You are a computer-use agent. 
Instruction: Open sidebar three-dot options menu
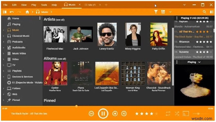[x=40, y=18]
